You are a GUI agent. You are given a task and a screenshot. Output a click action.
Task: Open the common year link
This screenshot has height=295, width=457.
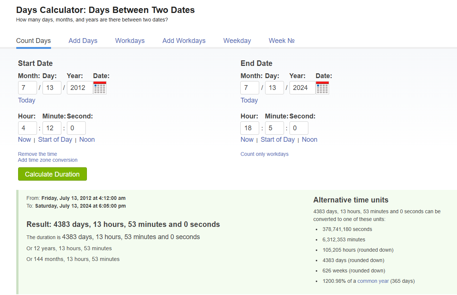373,281
